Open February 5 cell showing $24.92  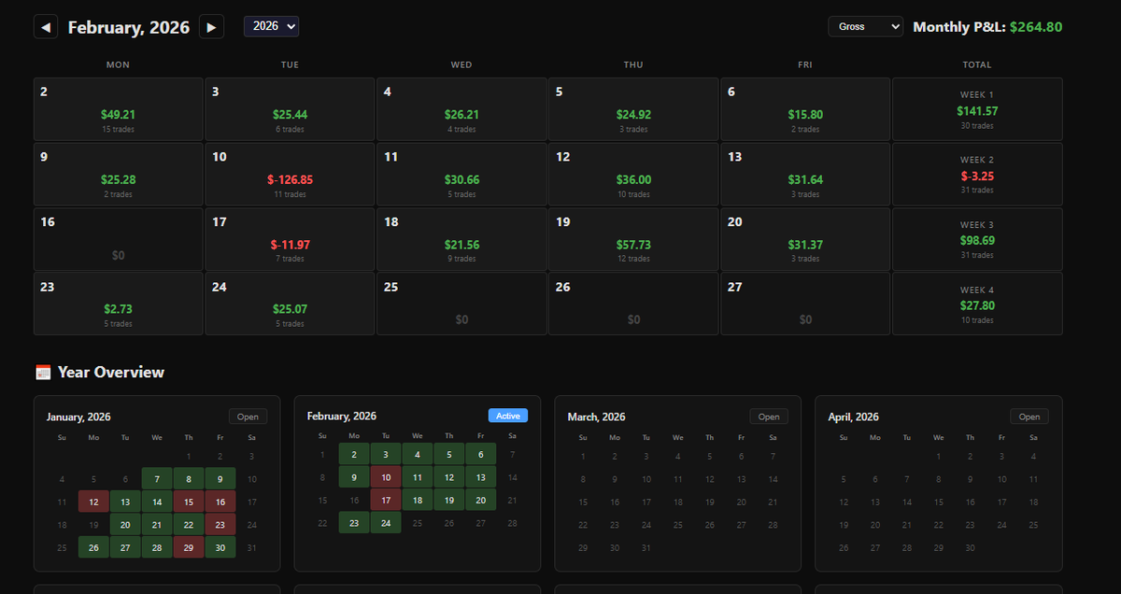click(x=633, y=109)
